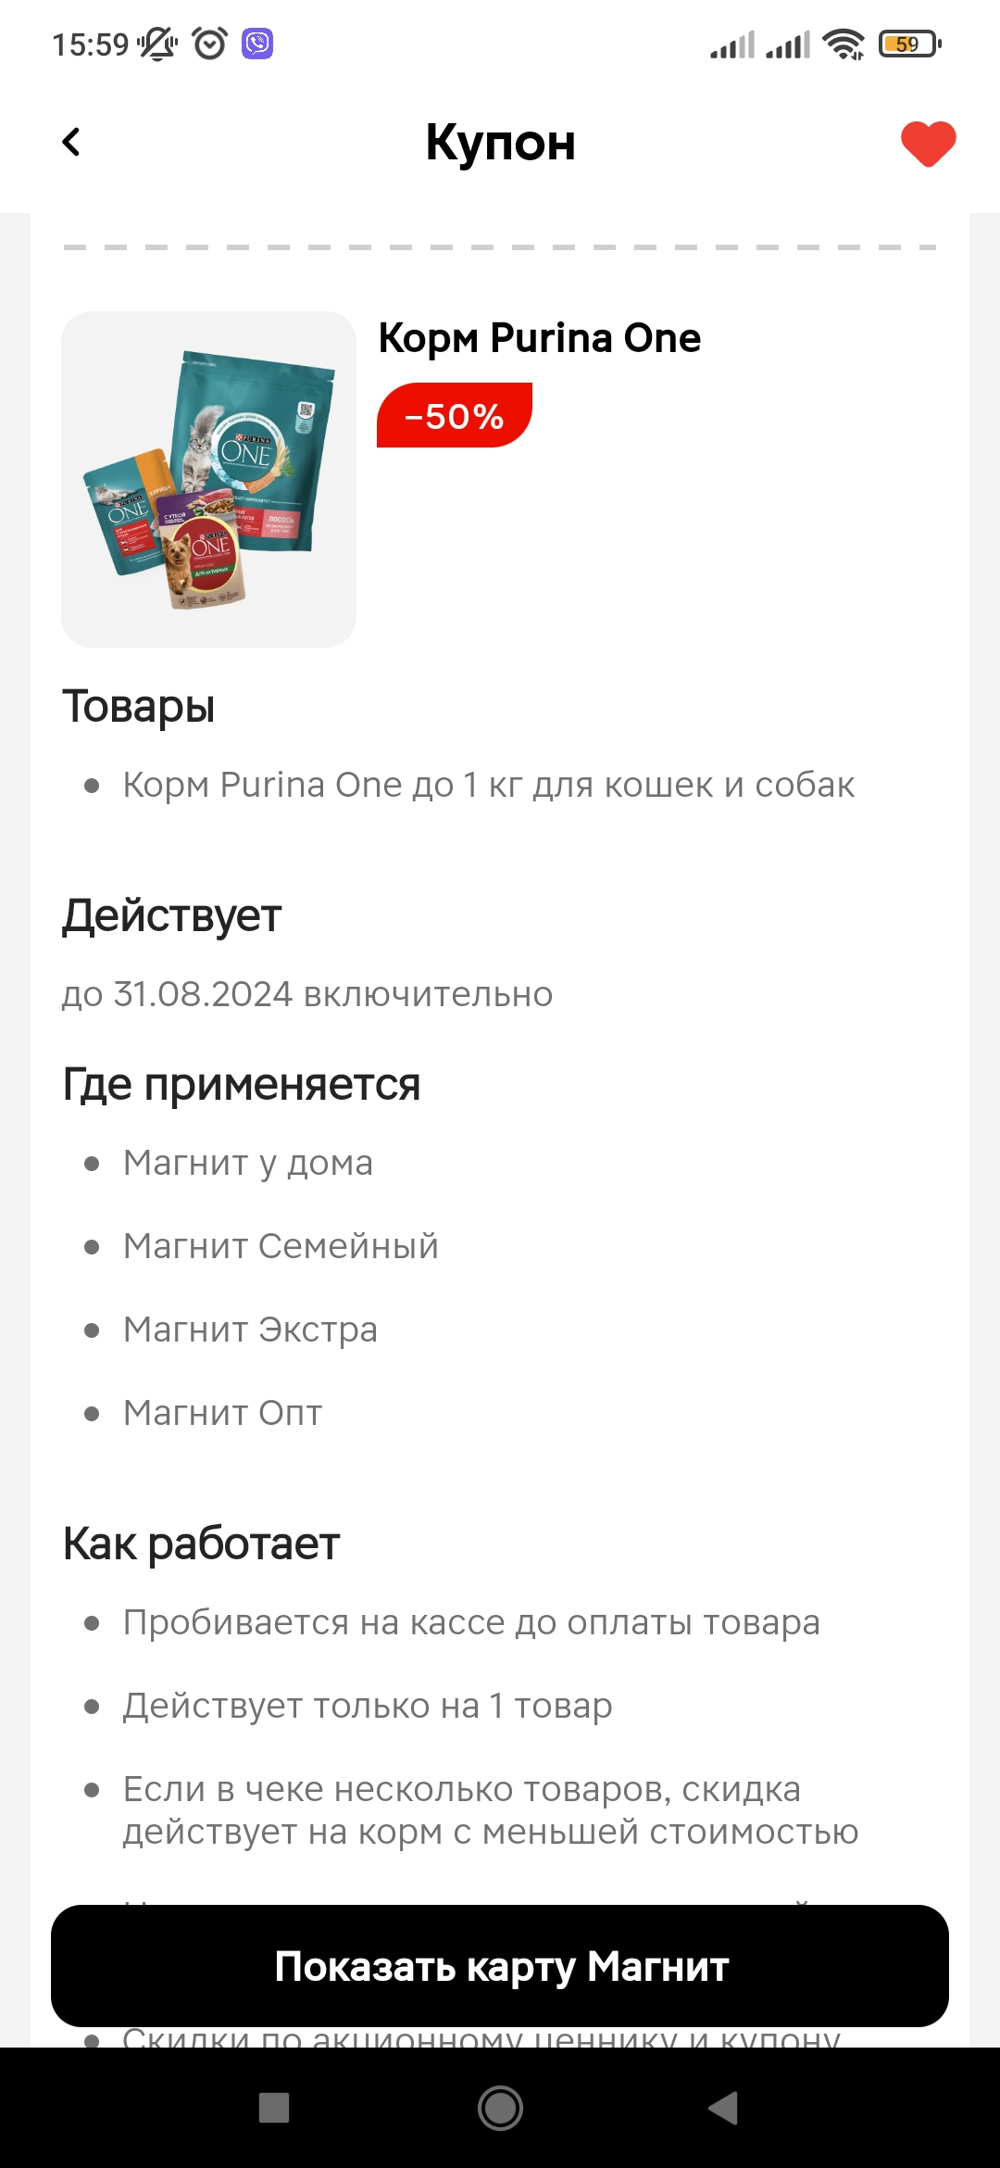Tap the Android recent apps square
The image size is (1000, 2168).
coord(274,2108)
